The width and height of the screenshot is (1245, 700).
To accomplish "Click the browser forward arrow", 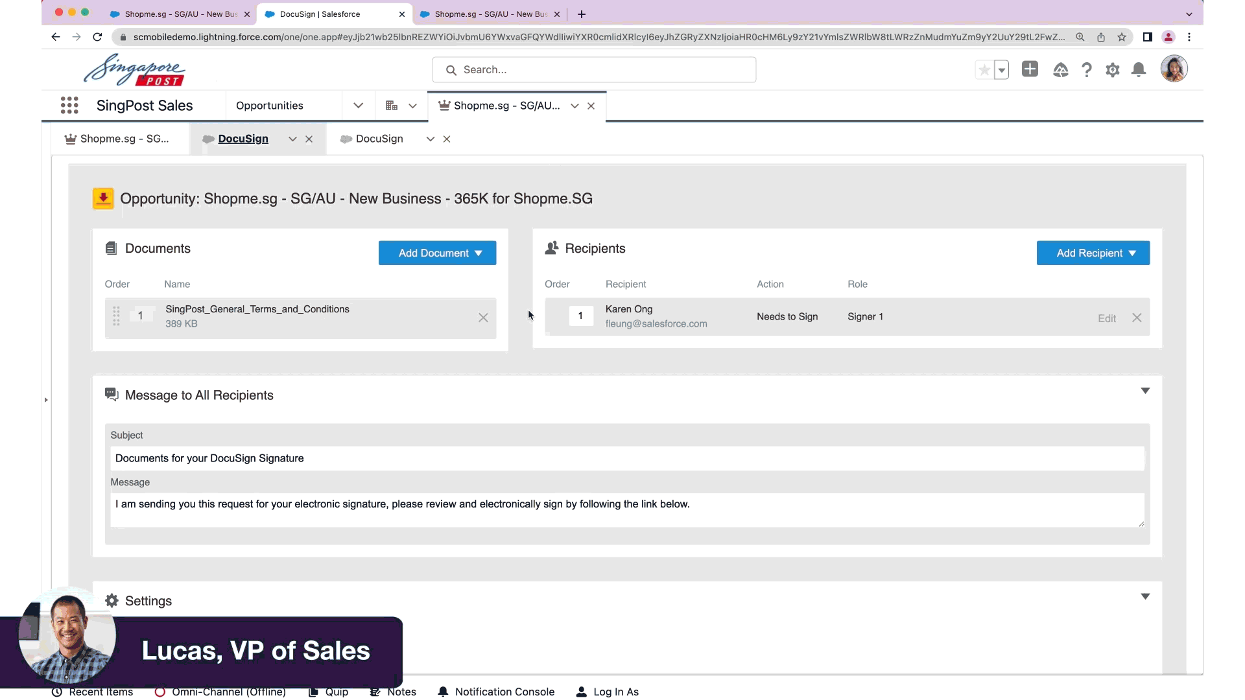I will point(77,37).
